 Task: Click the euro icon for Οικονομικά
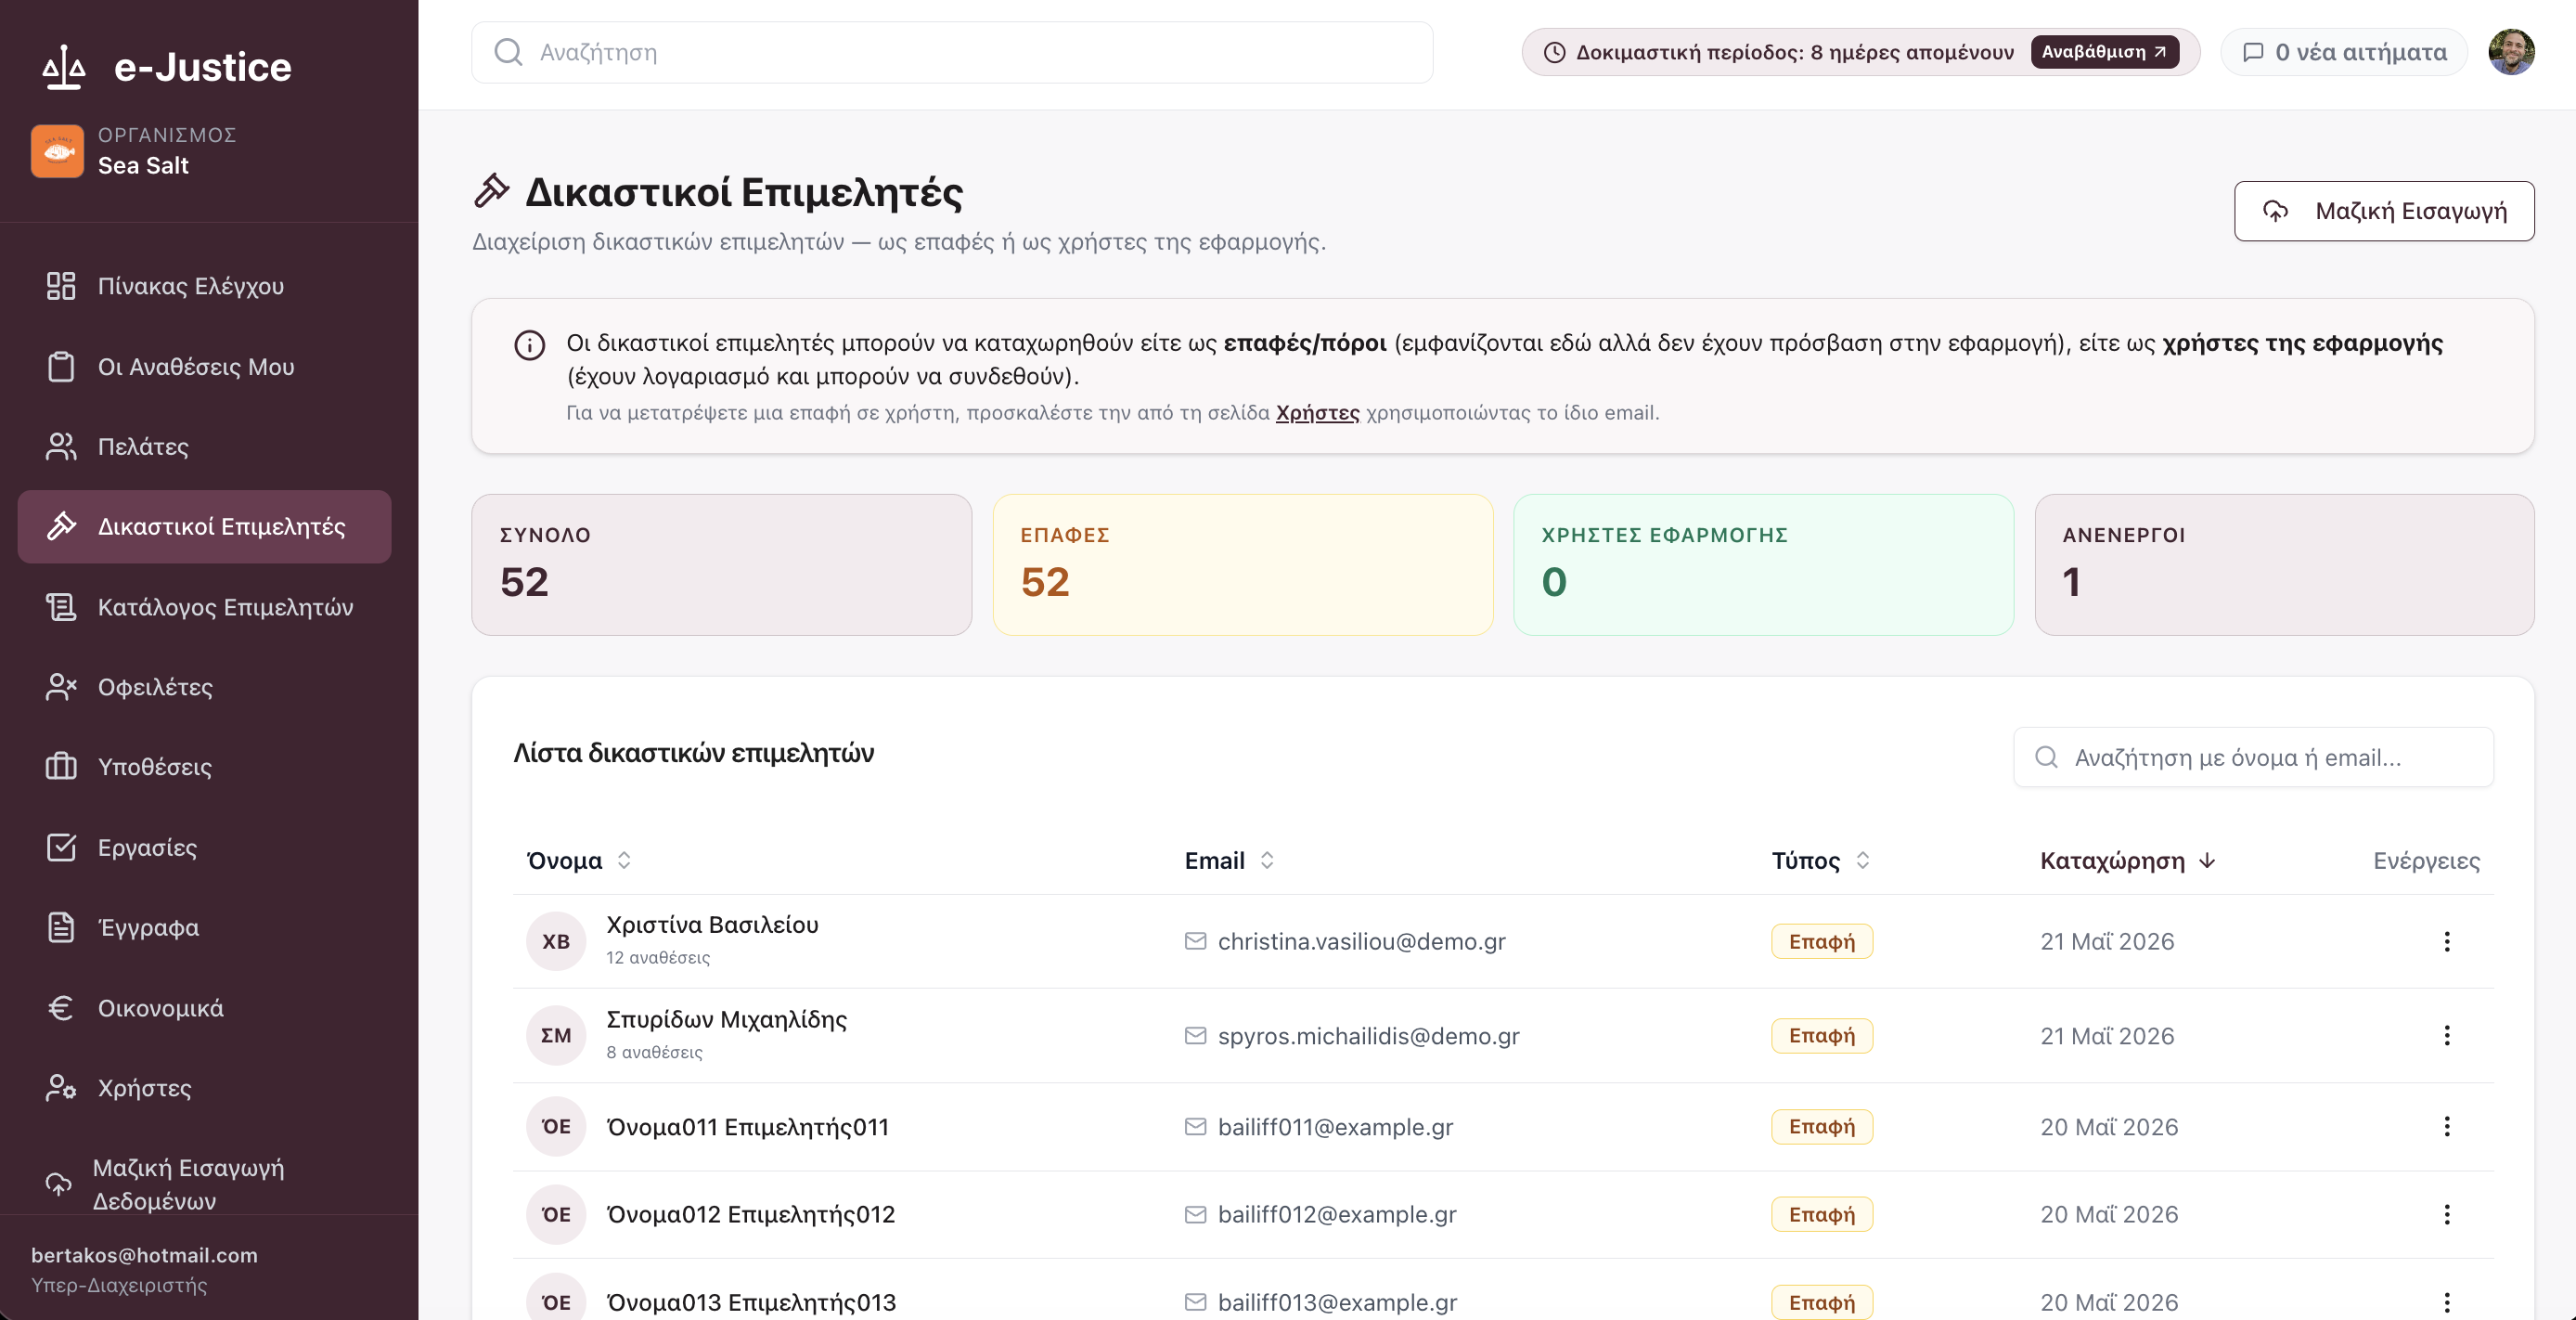coord(61,1008)
